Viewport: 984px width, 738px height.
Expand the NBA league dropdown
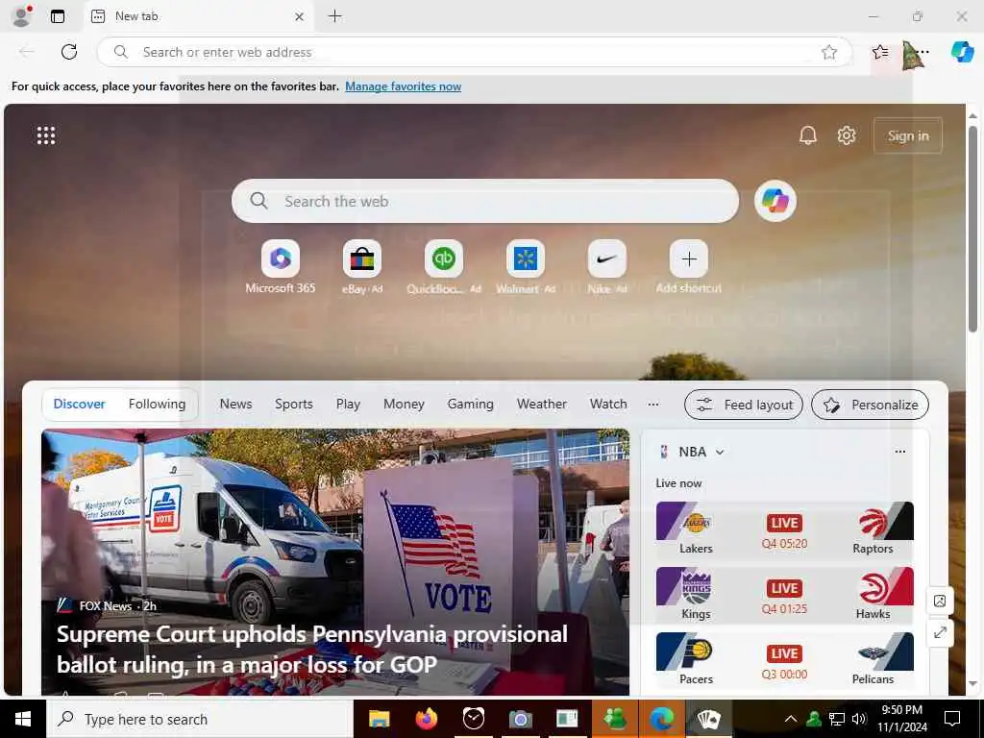click(x=720, y=452)
